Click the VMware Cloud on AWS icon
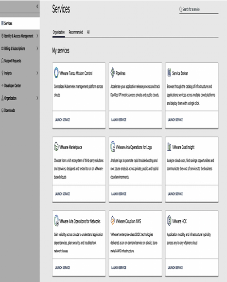Image resolution: width=227 pixels, height=282 pixels. pos(112,220)
